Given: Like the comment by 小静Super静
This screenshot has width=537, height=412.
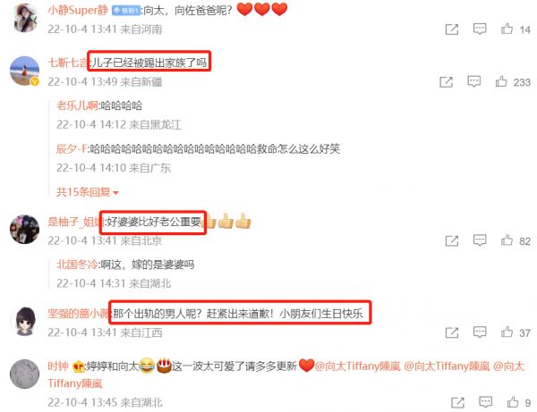Looking at the screenshot, I should [507, 29].
